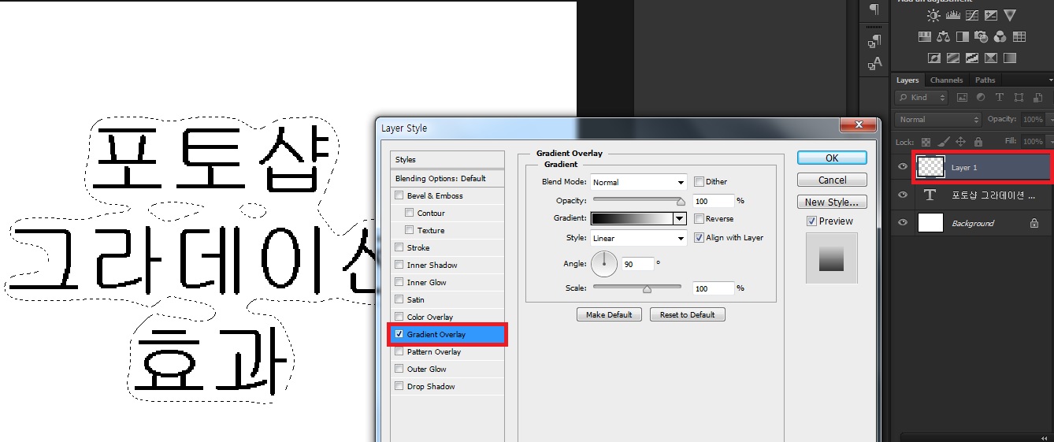The width and height of the screenshot is (1054, 442).
Task: Add a Brightness/Contrast adjustment
Action: (x=933, y=15)
